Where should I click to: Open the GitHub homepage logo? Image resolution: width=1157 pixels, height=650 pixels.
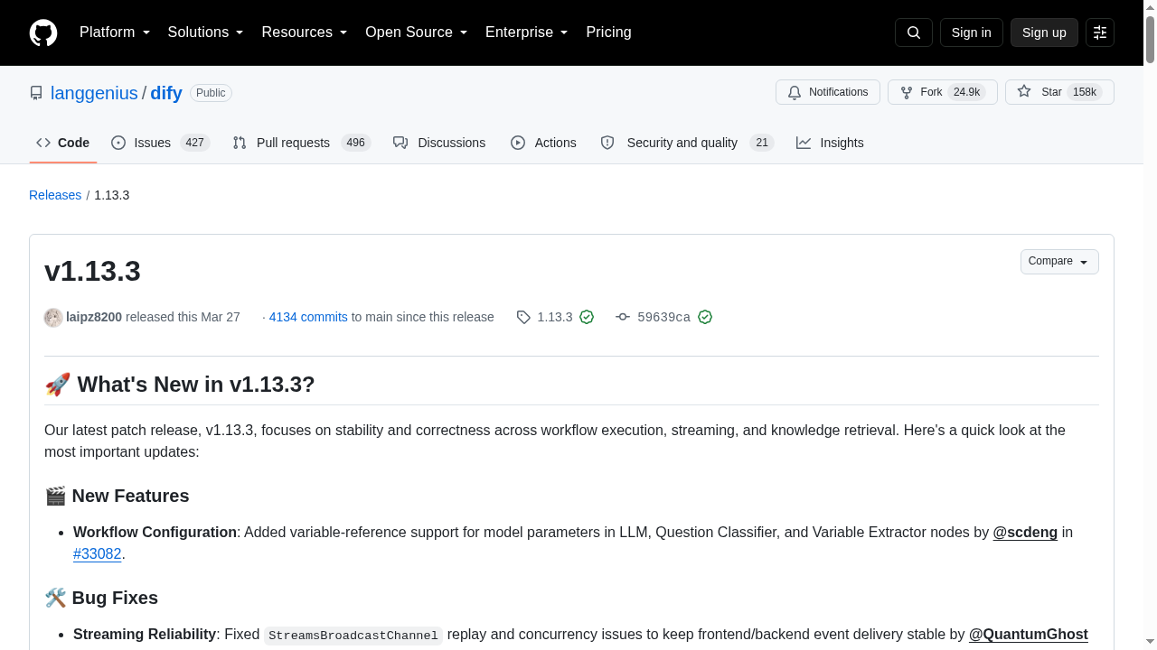pyautogui.click(x=43, y=32)
